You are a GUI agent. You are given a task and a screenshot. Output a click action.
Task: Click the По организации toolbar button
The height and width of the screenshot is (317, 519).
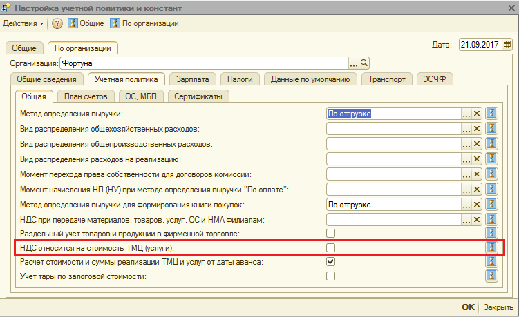click(x=144, y=23)
